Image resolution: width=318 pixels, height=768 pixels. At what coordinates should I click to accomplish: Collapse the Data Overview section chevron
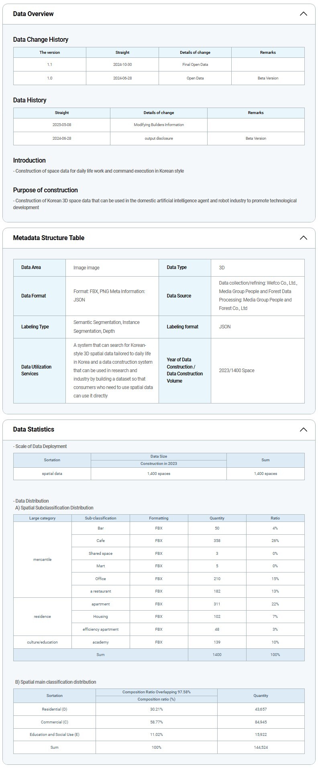point(303,14)
